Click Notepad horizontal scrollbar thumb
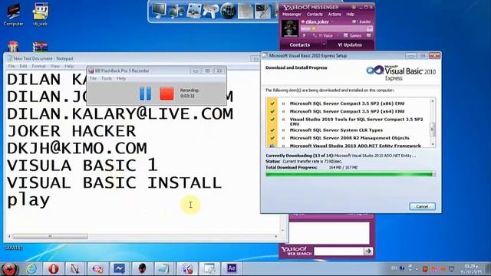 pos(50,236)
